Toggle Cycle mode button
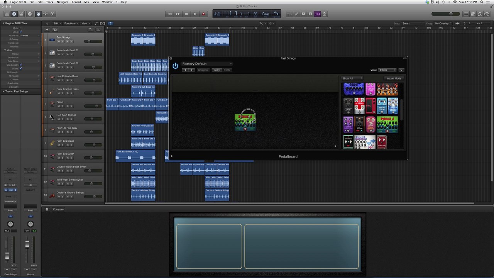 point(289,14)
